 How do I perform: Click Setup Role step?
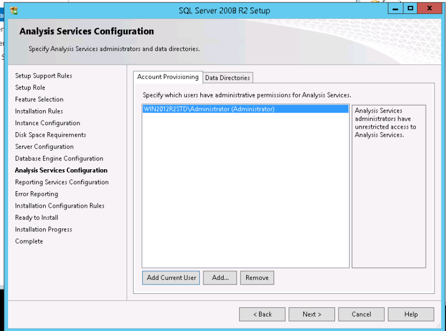tap(30, 88)
